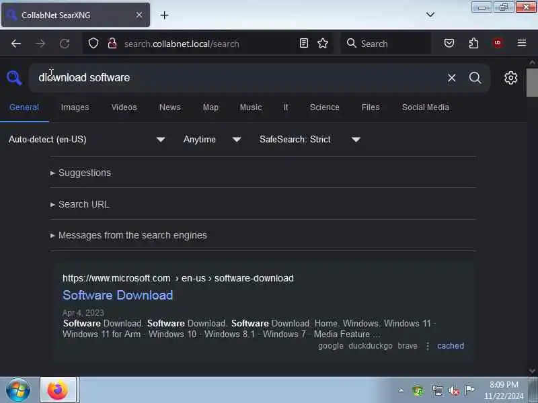Select the General category tab
Image resolution: width=538 pixels, height=403 pixels.
click(24, 107)
